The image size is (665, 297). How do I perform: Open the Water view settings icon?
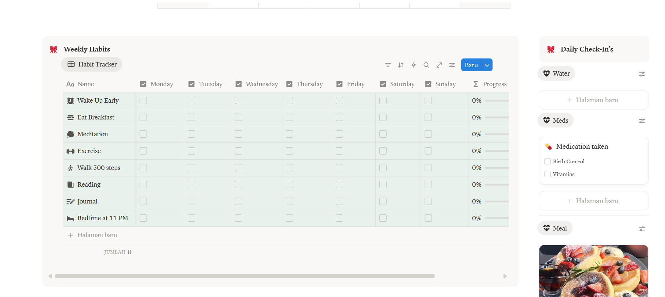(642, 74)
